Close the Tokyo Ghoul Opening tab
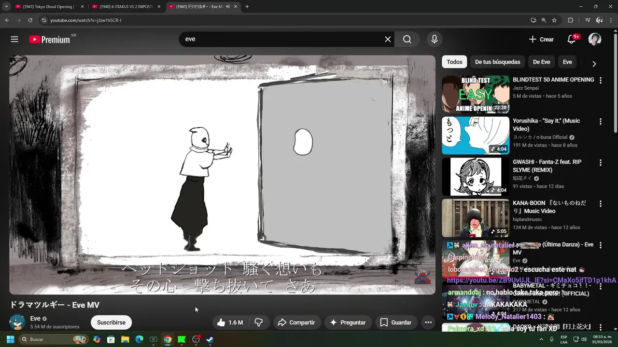Image resolution: width=618 pixels, height=347 pixels. pos(82,7)
